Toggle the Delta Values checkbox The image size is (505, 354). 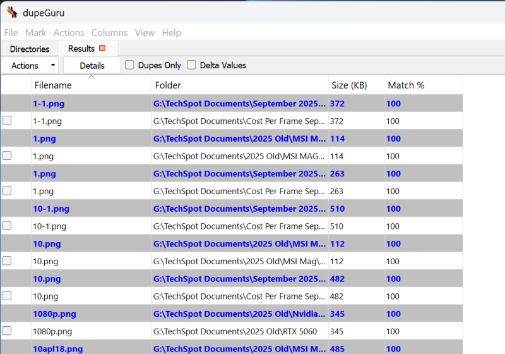coord(191,65)
